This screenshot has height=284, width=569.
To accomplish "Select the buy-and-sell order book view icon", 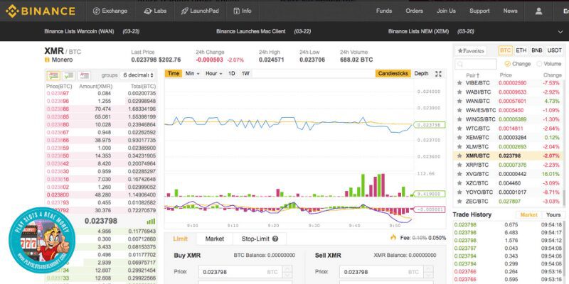I will click(53, 75).
